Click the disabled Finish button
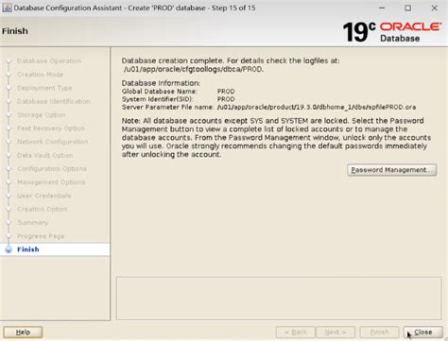Image resolution: width=448 pixels, height=341 pixels. tap(379, 332)
